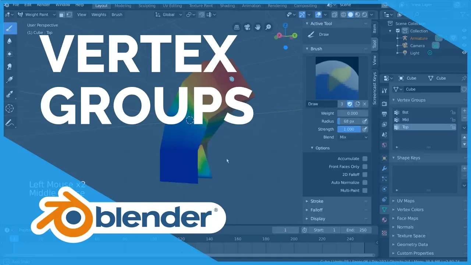Image resolution: width=471 pixels, height=265 pixels.
Task: Open the Global transform orientation dropdown
Action: (x=169, y=15)
